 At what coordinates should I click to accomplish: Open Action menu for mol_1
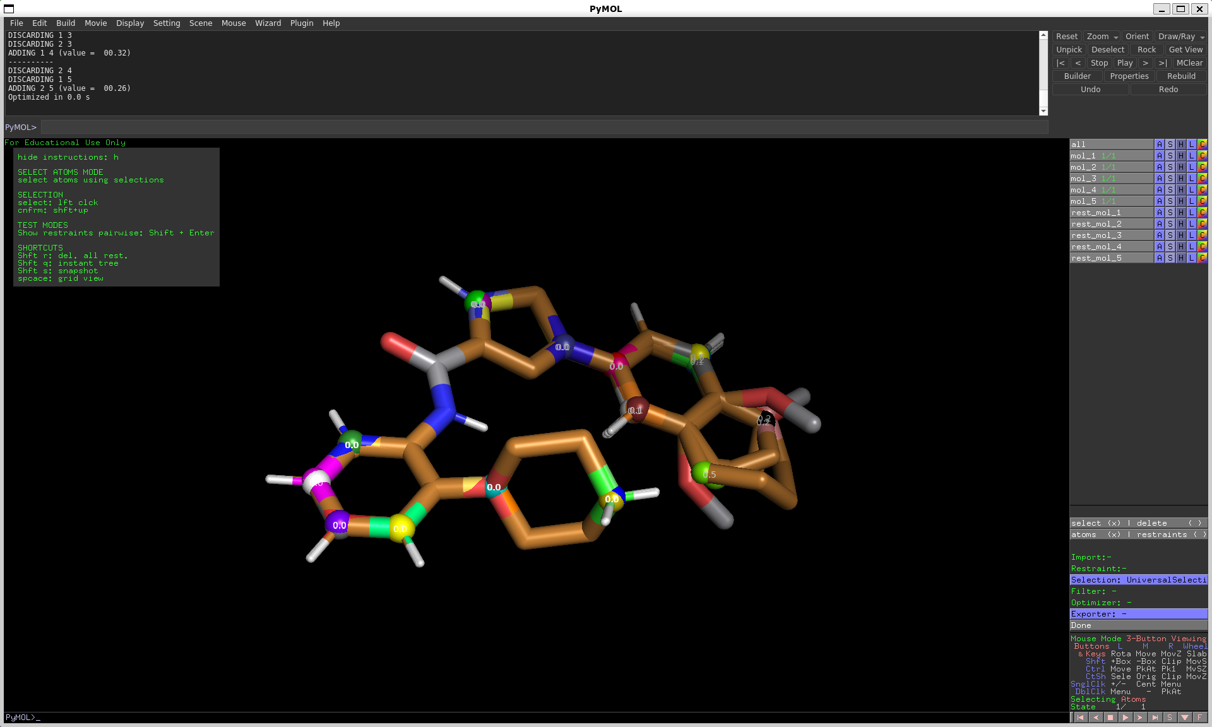point(1159,156)
